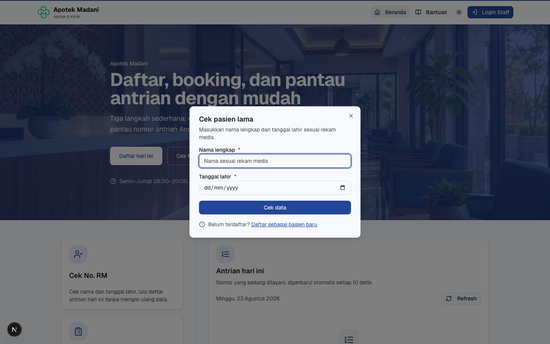Click the Daftar hari ini button
This screenshot has height=344, width=550.
pyautogui.click(x=136, y=156)
